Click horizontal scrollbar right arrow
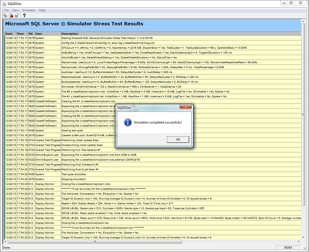This screenshot has height=252, width=309. coord(299,241)
